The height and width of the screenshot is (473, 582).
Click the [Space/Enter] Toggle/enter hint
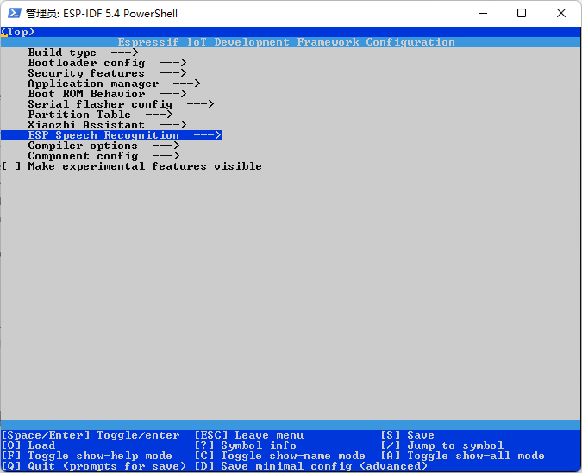(91, 435)
